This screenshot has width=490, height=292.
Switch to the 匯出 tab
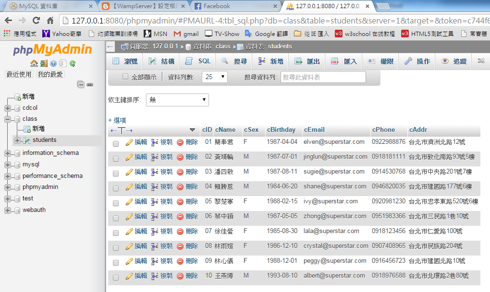point(307,61)
